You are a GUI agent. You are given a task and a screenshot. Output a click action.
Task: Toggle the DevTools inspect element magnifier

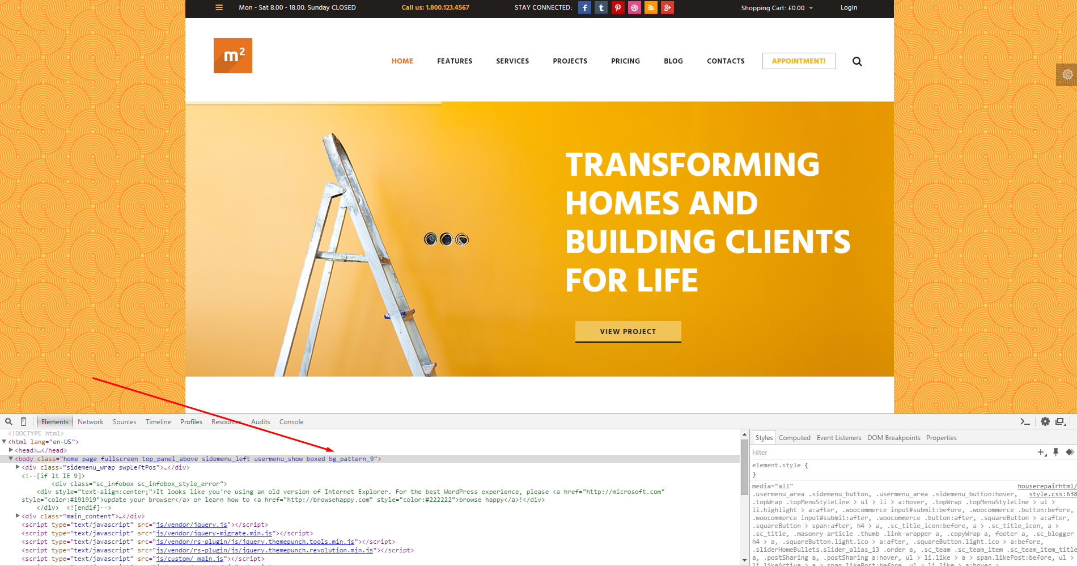9,421
